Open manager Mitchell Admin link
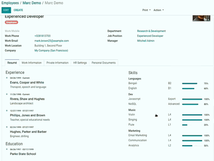Viewport: 214px width, 161px height. click(145, 41)
